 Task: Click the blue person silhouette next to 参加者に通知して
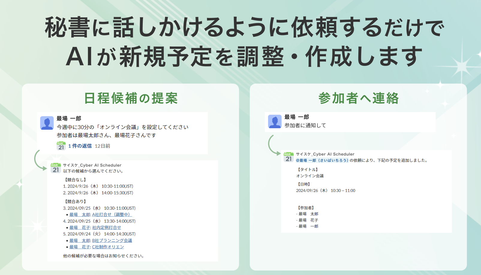tap(275, 121)
